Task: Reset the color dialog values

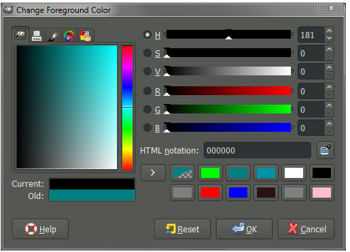Action: 182,229
